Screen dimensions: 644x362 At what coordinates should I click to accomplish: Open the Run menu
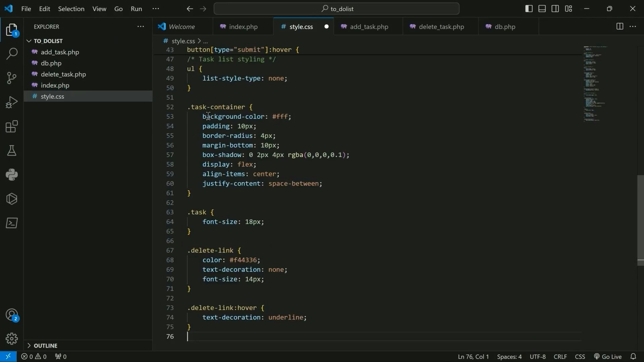click(x=136, y=9)
